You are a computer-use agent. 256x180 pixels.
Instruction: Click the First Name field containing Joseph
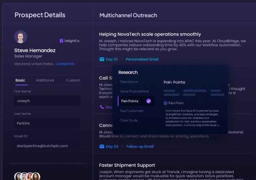pyautogui.click(x=47, y=101)
